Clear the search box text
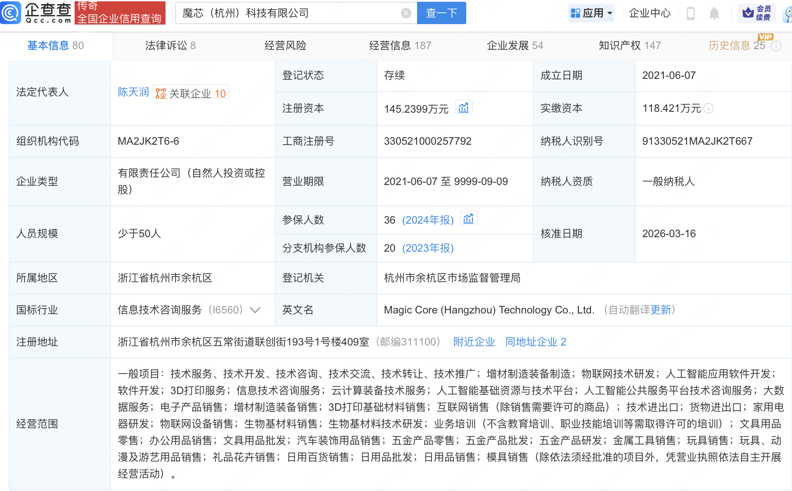Screen dimensions: 792x491 tap(406, 13)
